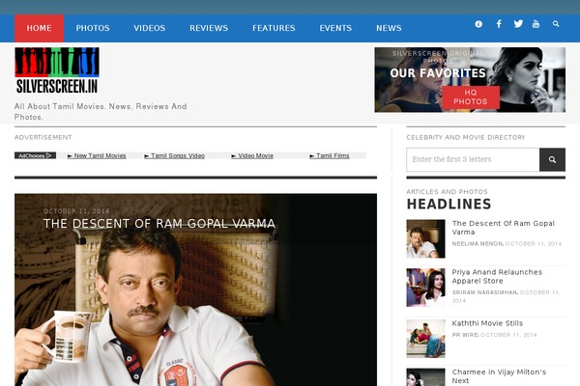
Task: Follow the Tamil Songs Video ad link
Action: coord(175,156)
